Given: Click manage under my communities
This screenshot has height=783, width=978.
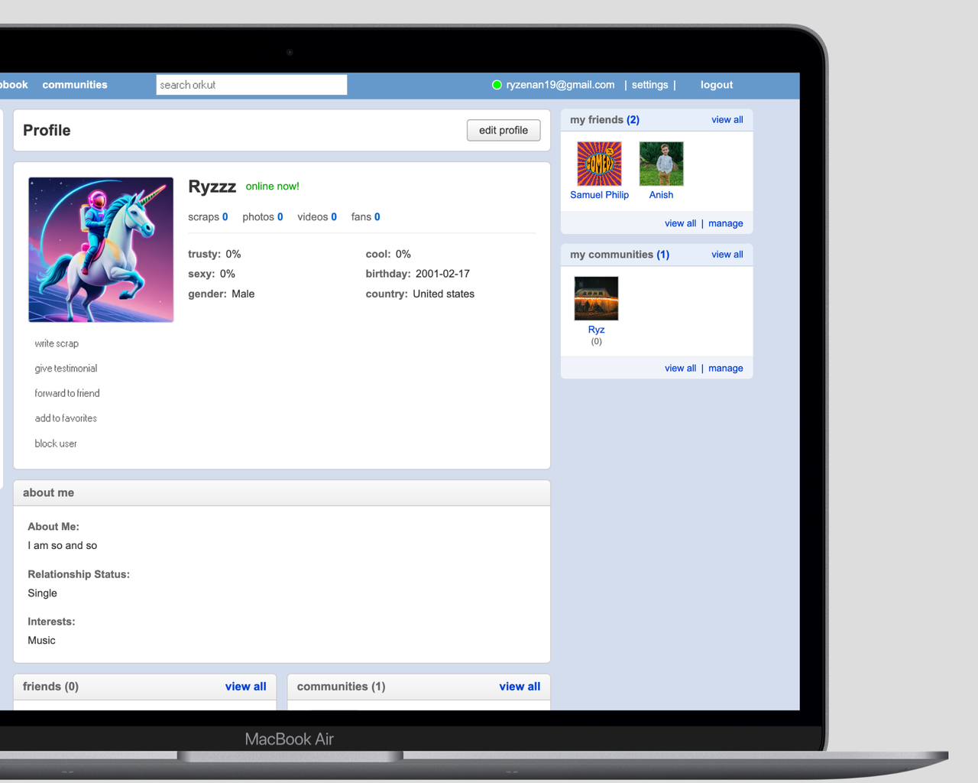Looking at the screenshot, I should tap(725, 368).
